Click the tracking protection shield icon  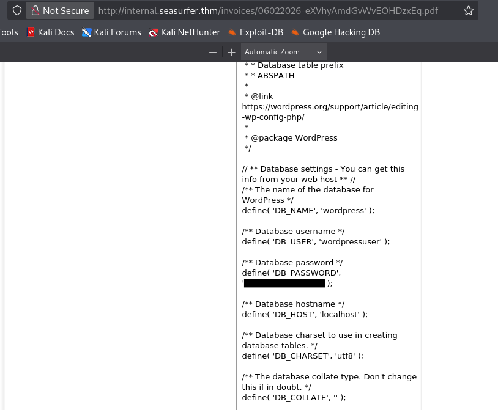click(x=17, y=11)
